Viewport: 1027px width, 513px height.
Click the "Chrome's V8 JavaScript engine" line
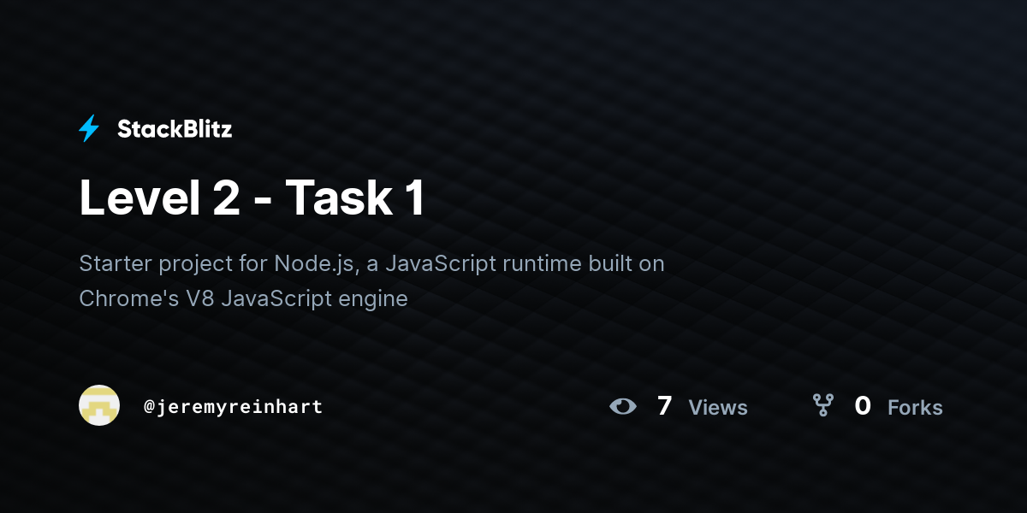pyautogui.click(x=243, y=299)
